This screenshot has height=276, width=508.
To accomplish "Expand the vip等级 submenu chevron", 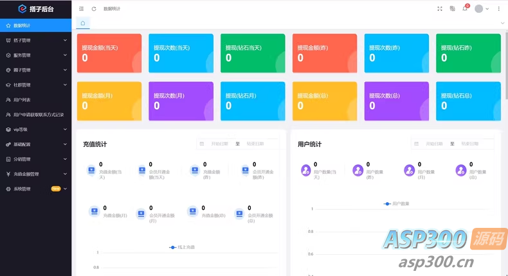I will pos(65,130).
